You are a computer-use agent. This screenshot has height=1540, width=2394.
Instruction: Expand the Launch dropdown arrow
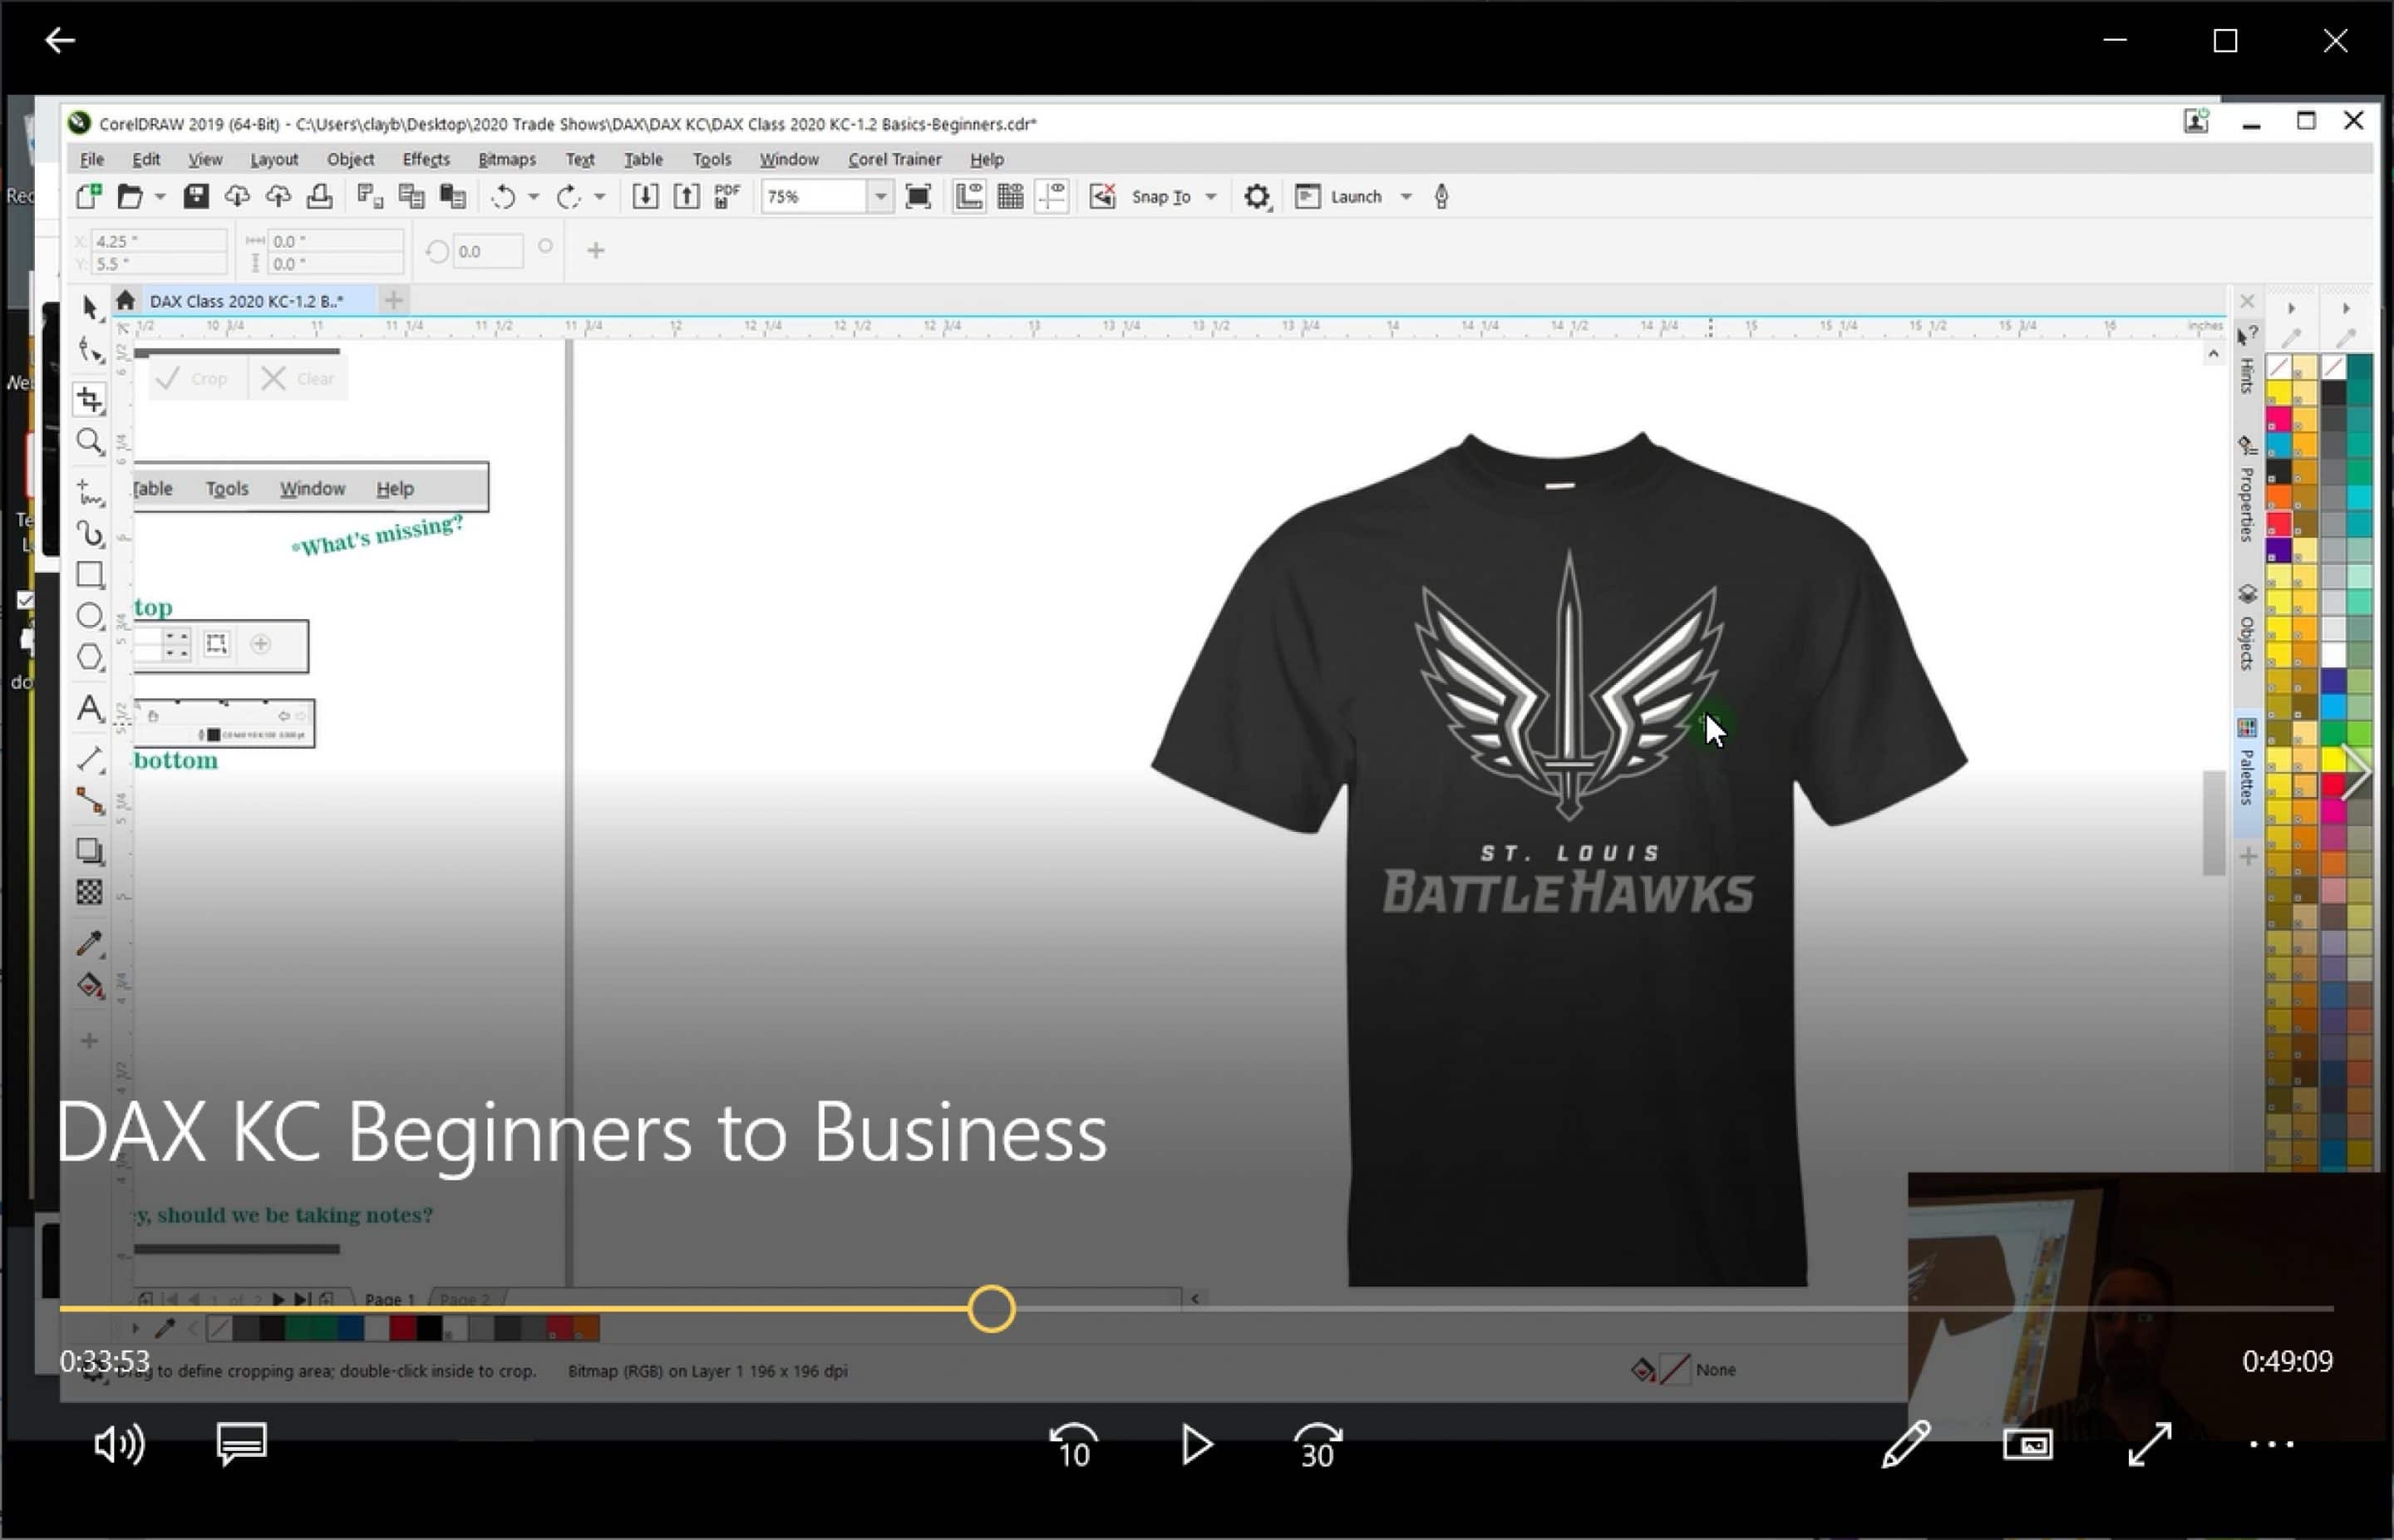coord(1406,197)
